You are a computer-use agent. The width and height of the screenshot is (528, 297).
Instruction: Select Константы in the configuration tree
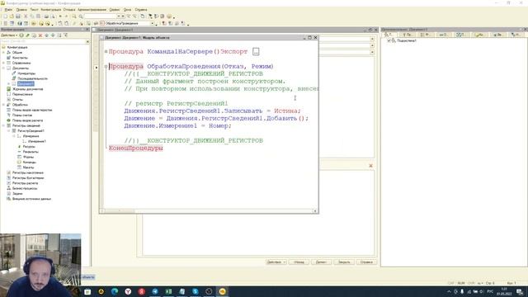pos(20,58)
